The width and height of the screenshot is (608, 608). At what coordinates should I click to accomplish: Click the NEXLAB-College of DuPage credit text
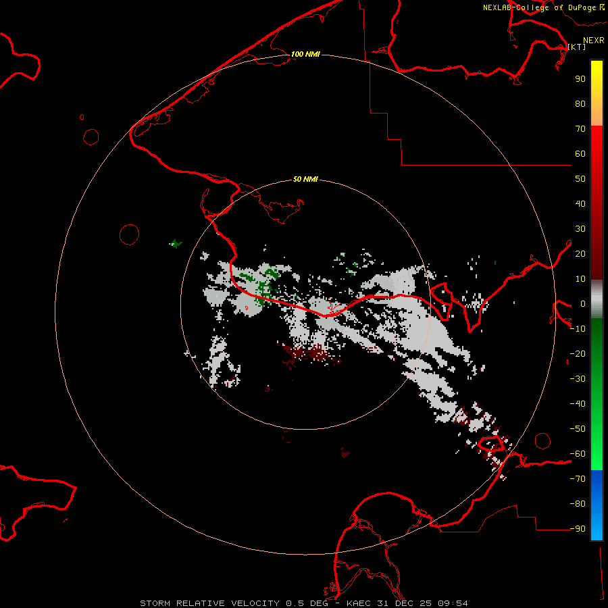[x=539, y=7]
